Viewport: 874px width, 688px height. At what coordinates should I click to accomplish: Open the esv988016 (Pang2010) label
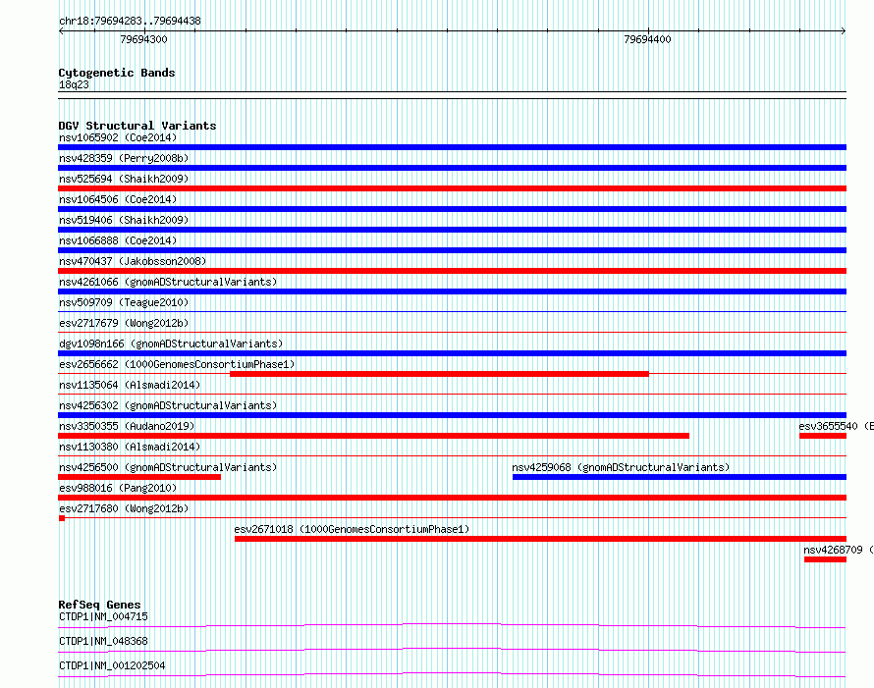click(x=118, y=488)
